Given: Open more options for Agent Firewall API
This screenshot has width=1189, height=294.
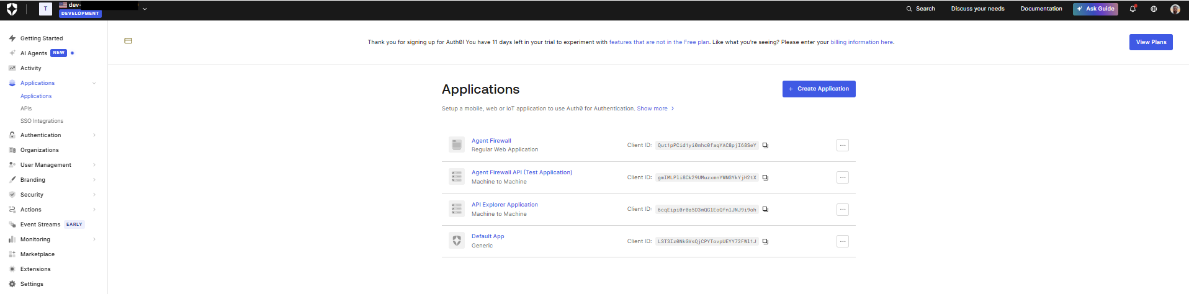Looking at the screenshot, I should pos(842,177).
